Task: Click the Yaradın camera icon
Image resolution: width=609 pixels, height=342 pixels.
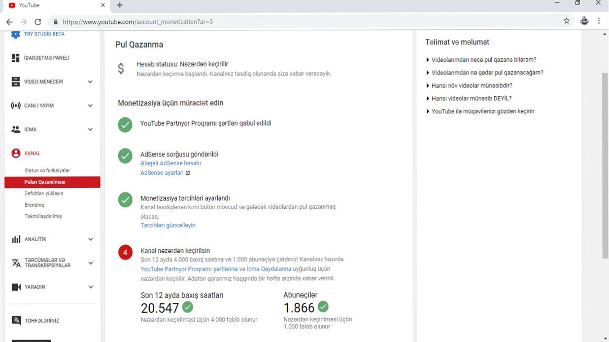Action: (16, 287)
